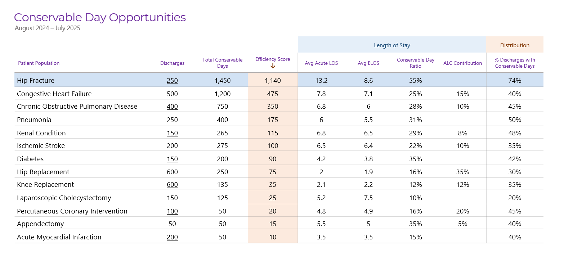Click the Efficiency Score sort arrow icon
The height and width of the screenshot is (270, 564).
point(273,66)
